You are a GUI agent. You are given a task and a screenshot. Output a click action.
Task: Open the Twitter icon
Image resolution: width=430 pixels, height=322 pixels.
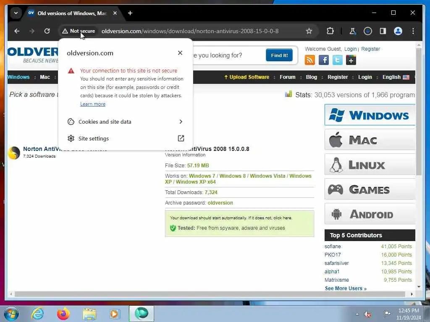click(337, 60)
